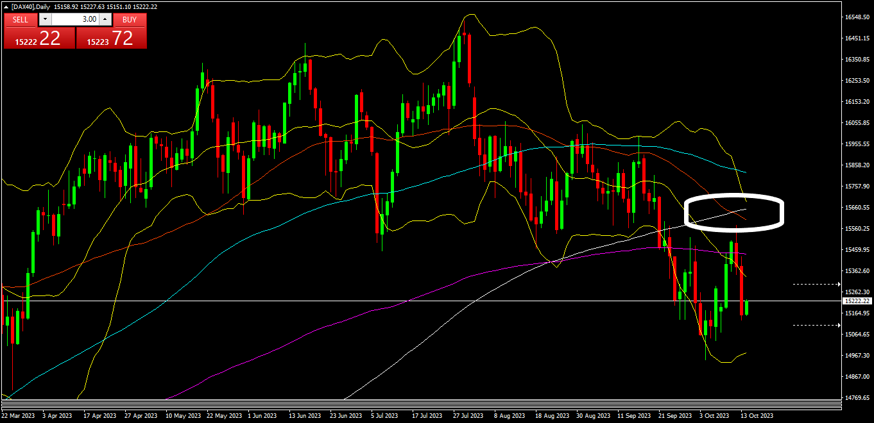Click the 22 Mar 2023 date label
Viewport: 874px width, 423px height.
tap(19, 416)
